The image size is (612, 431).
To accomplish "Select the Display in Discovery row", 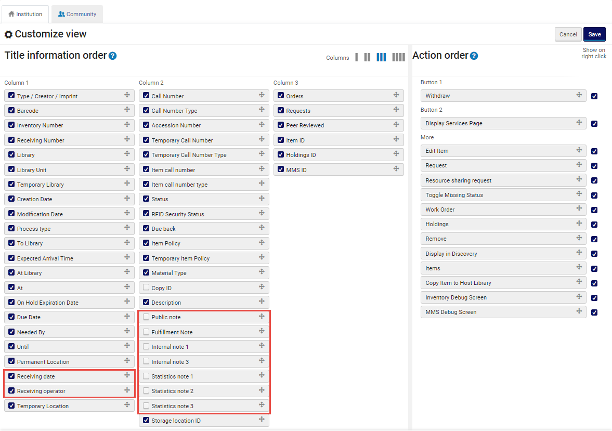I will click(x=503, y=254).
